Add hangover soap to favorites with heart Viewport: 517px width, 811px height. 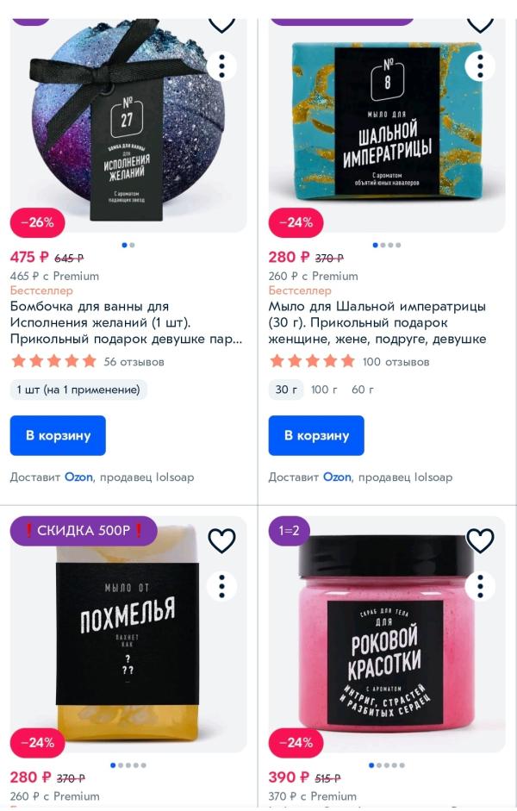pyautogui.click(x=221, y=540)
